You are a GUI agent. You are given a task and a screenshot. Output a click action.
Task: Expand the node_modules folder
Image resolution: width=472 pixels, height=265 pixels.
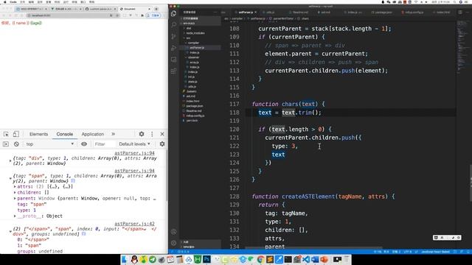[x=195, y=33]
